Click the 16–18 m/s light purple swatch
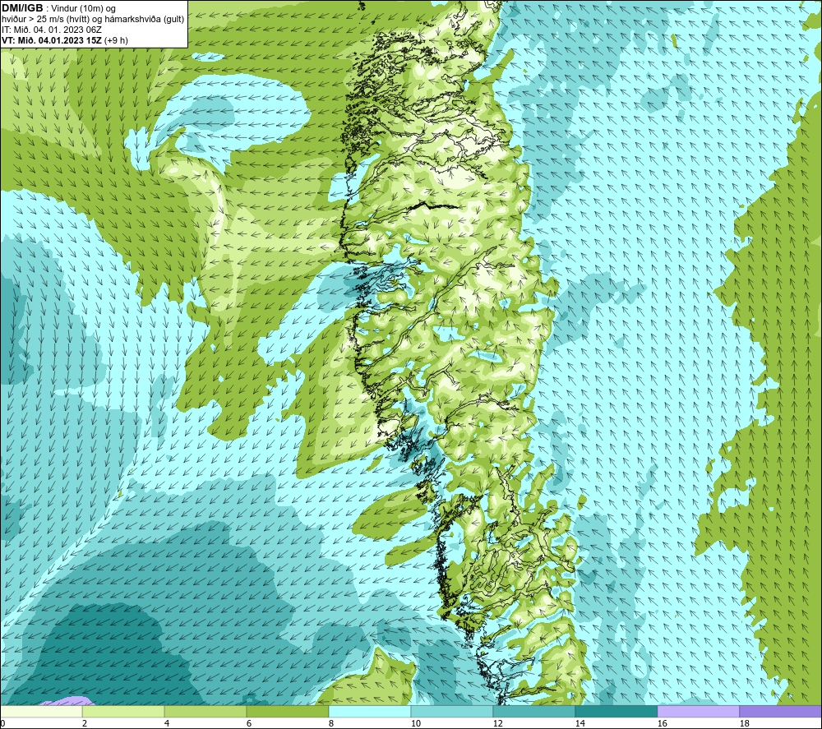This screenshot has height=729, width=822. 698,711
